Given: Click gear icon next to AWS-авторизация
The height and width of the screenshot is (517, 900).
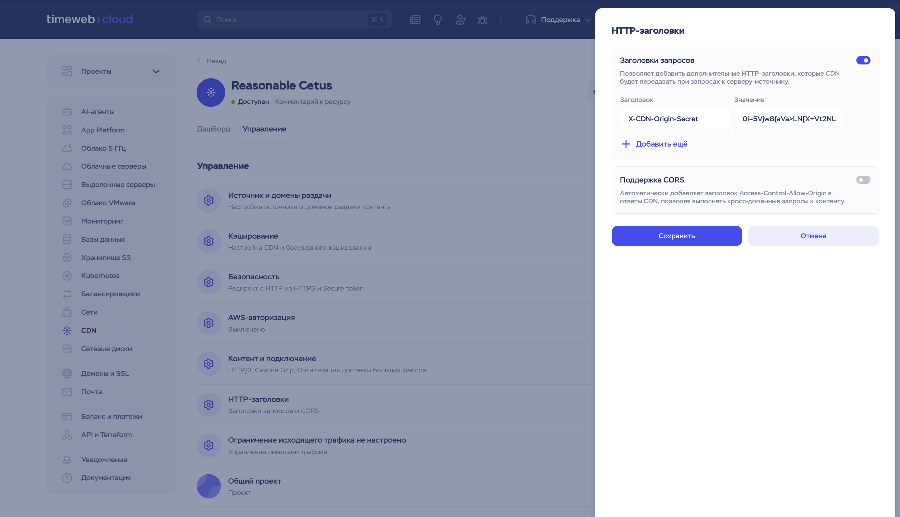Looking at the screenshot, I should pos(208,323).
